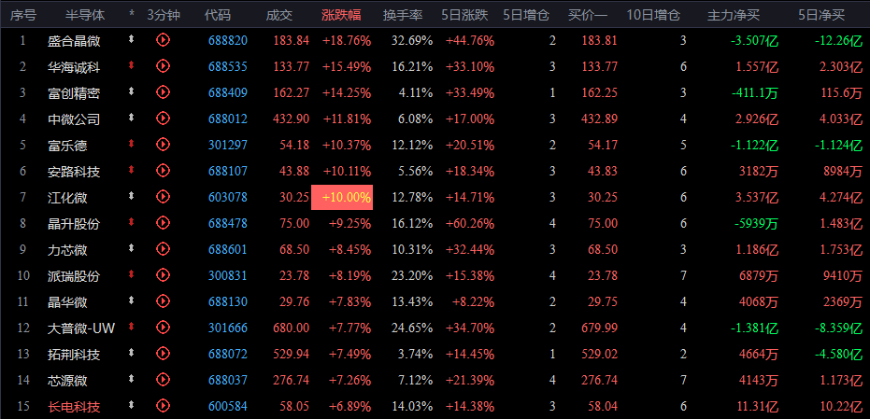
Task: Select the stock name 长电科技
Action: click(74, 407)
